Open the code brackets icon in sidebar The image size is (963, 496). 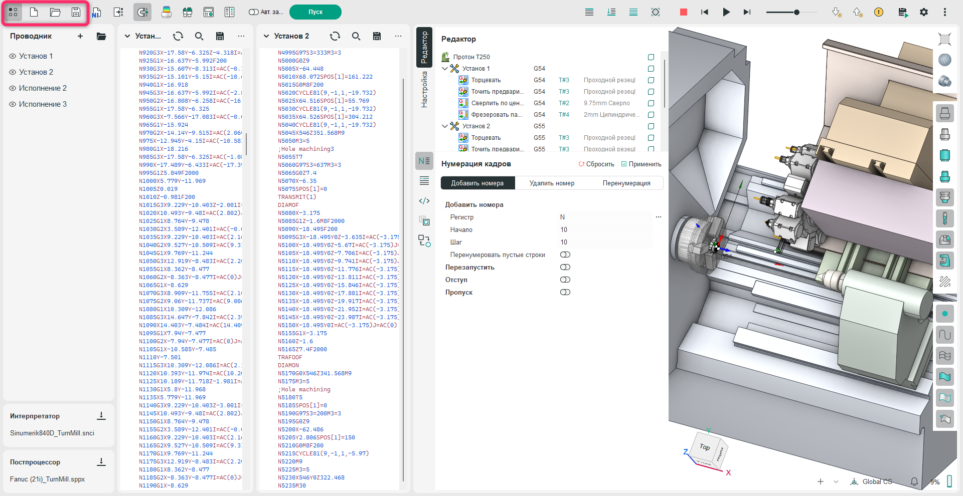point(424,201)
